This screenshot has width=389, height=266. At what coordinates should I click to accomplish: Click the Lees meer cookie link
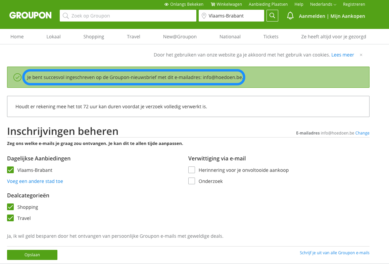tap(343, 55)
